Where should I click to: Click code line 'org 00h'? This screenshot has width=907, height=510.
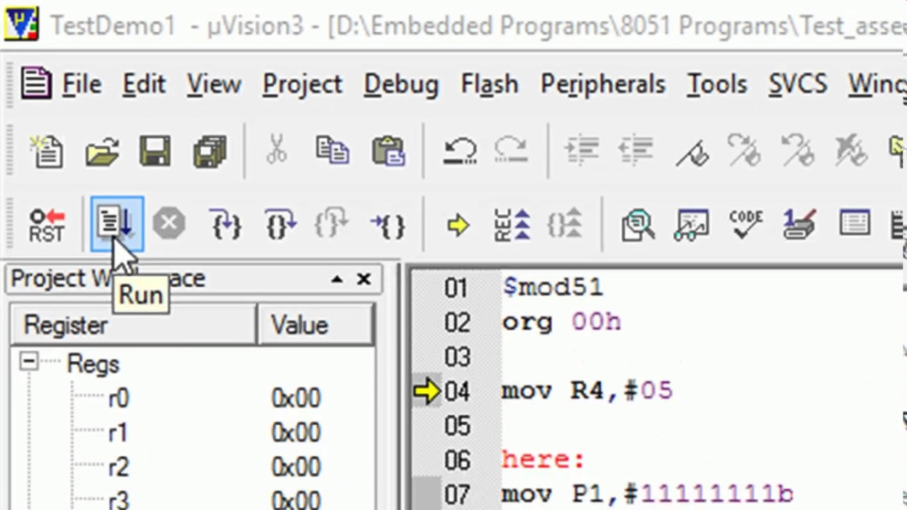(x=561, y=322)
